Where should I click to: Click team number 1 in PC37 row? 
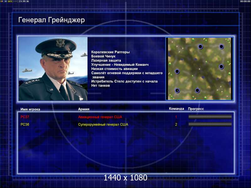click(x=176, y=117)
